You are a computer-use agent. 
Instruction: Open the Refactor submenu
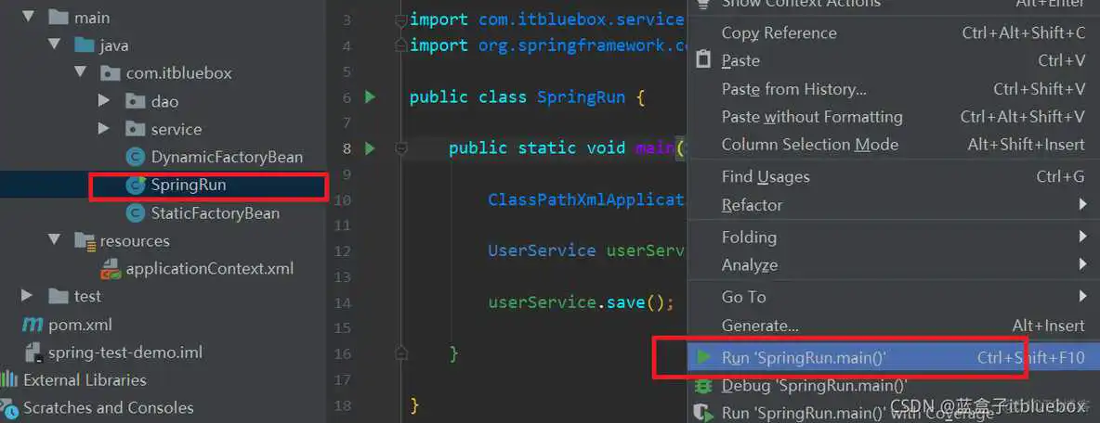tap(752, 205)
